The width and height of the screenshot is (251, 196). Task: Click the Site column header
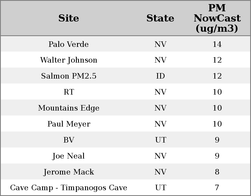(69, 18)
